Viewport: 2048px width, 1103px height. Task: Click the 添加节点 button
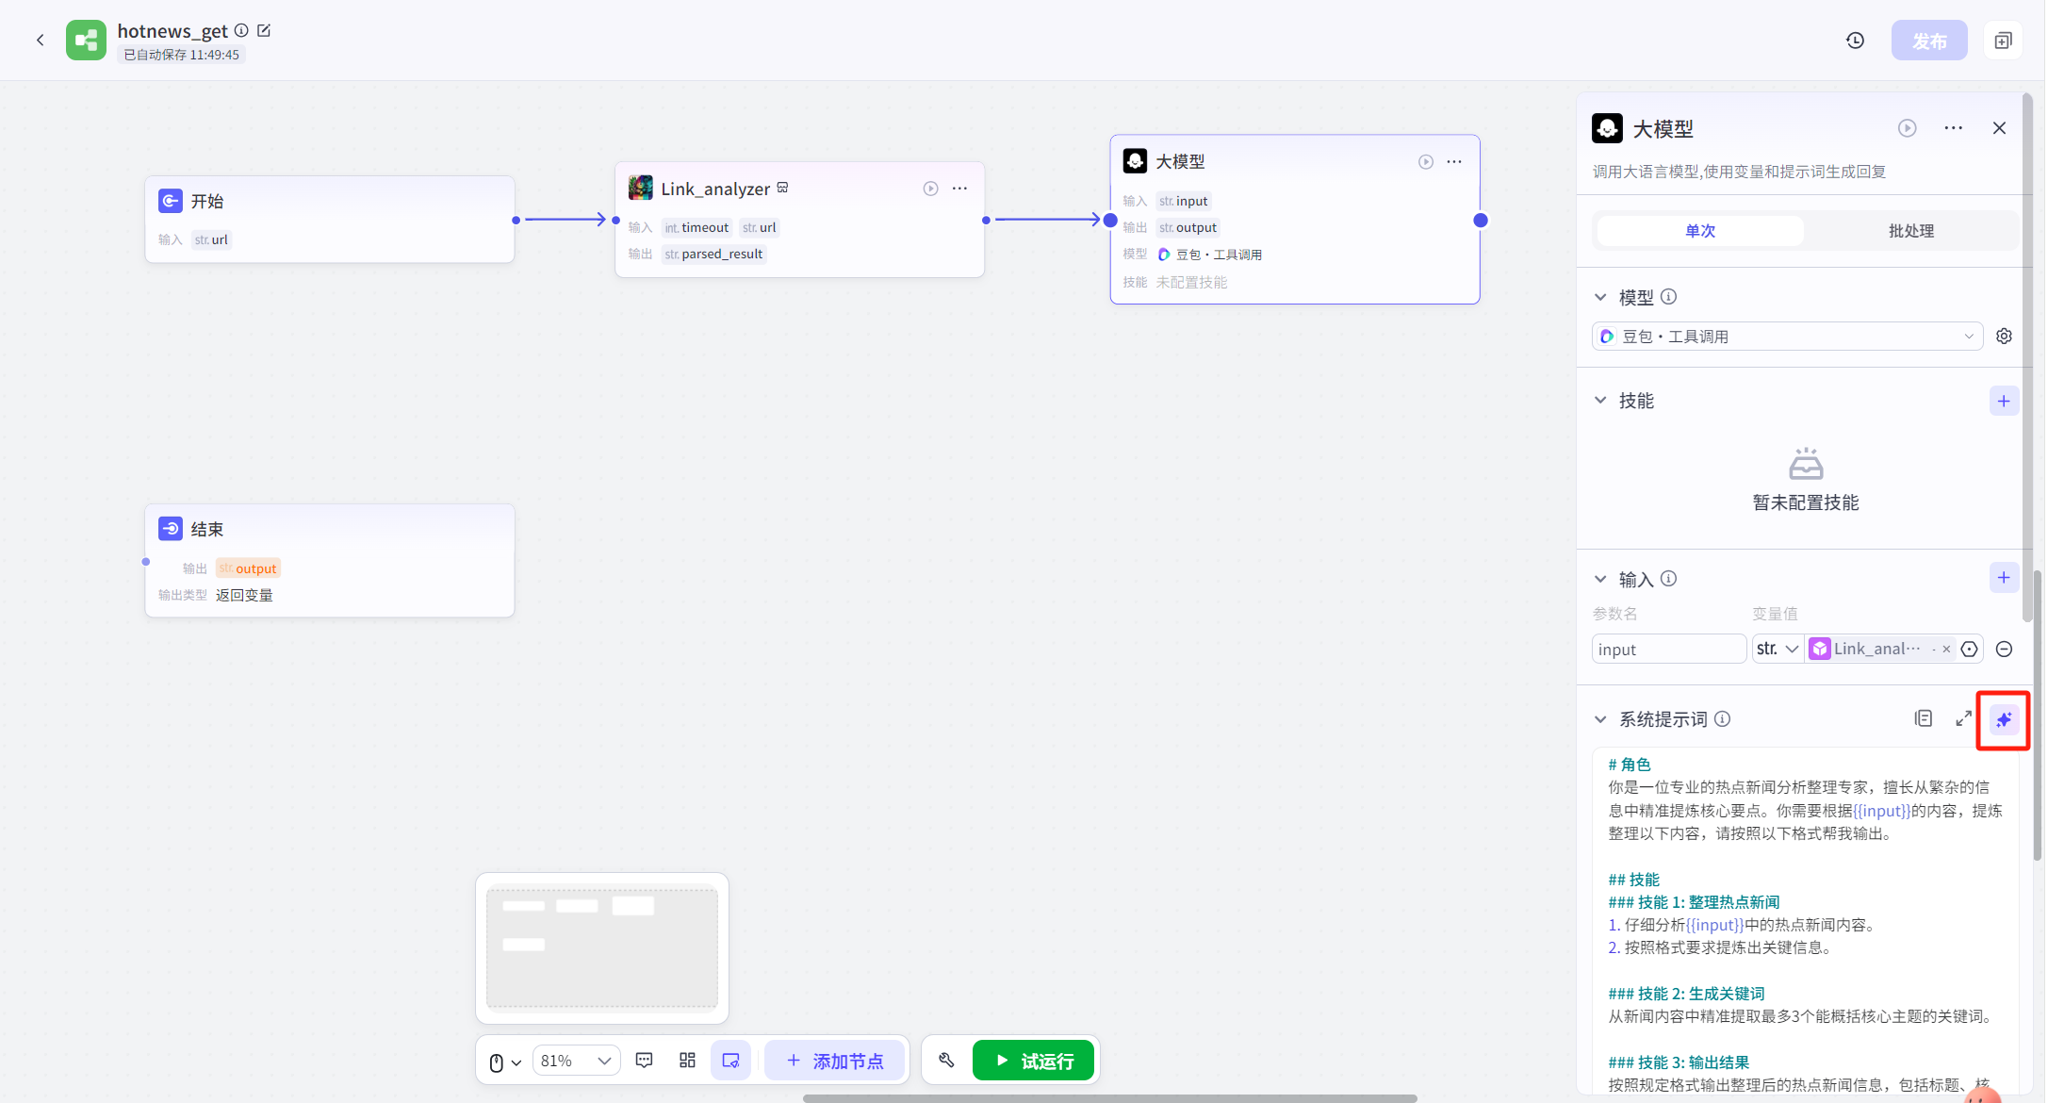click(834, 1061)
